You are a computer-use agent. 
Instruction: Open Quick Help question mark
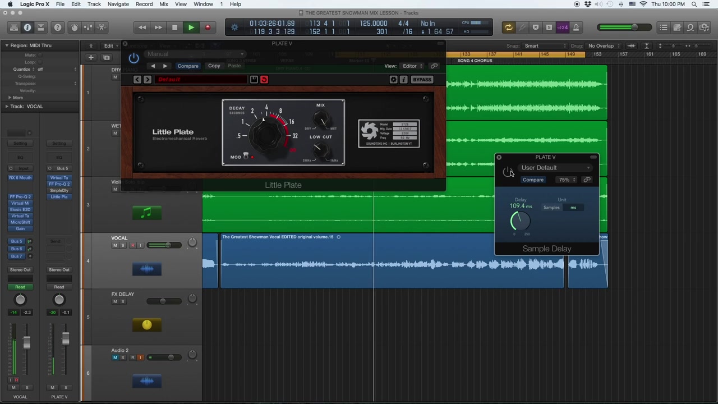58,27
